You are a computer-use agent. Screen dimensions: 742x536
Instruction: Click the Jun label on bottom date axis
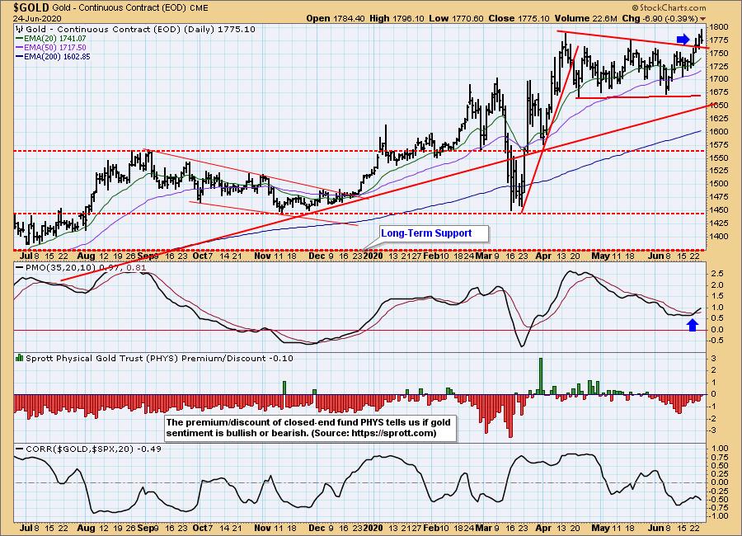pyautogui.click(x=656, y=528)
